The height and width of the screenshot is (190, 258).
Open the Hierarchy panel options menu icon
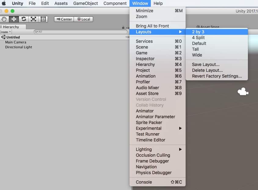128,28
